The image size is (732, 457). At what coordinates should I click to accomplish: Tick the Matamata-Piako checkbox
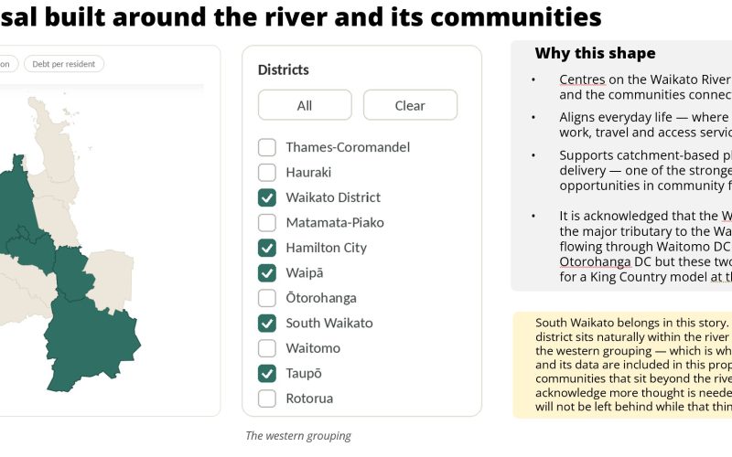(x=267, y=223)
